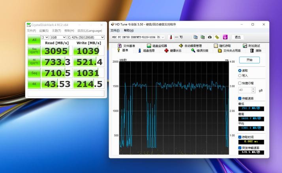
Task: Open the 语言(L)(Language) menu
Action: 90,31
